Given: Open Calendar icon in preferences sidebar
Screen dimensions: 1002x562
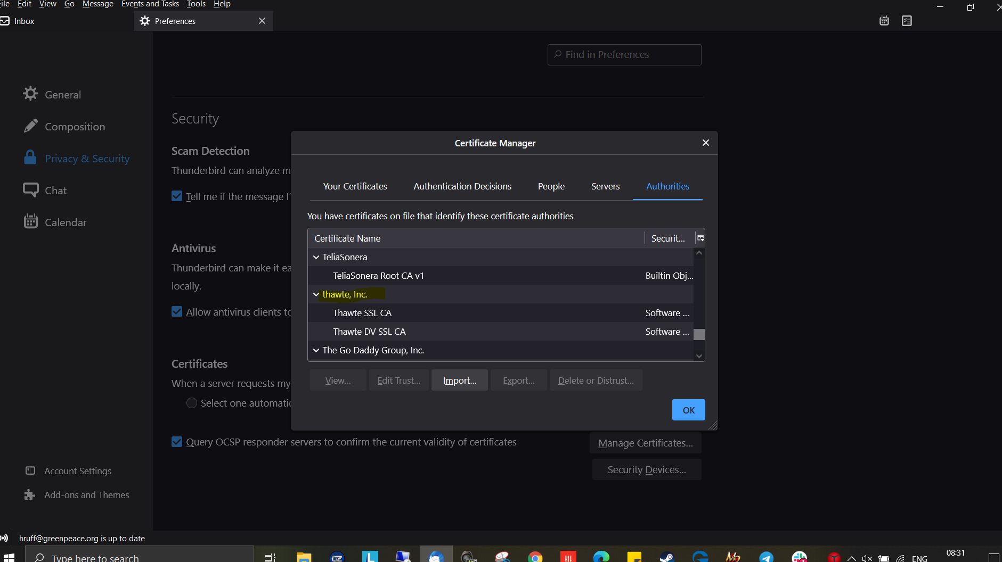Looking at the screenshot, I should pyautogui.click(x=30, y=222).
